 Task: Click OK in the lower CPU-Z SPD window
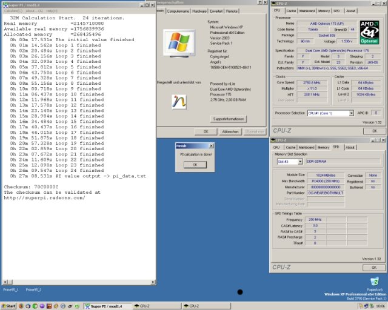pyautogui.click(x=374, y=268)
